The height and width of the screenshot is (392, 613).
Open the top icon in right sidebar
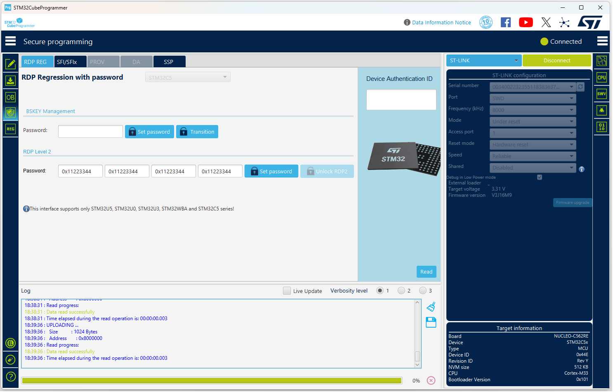pos(602,61)
